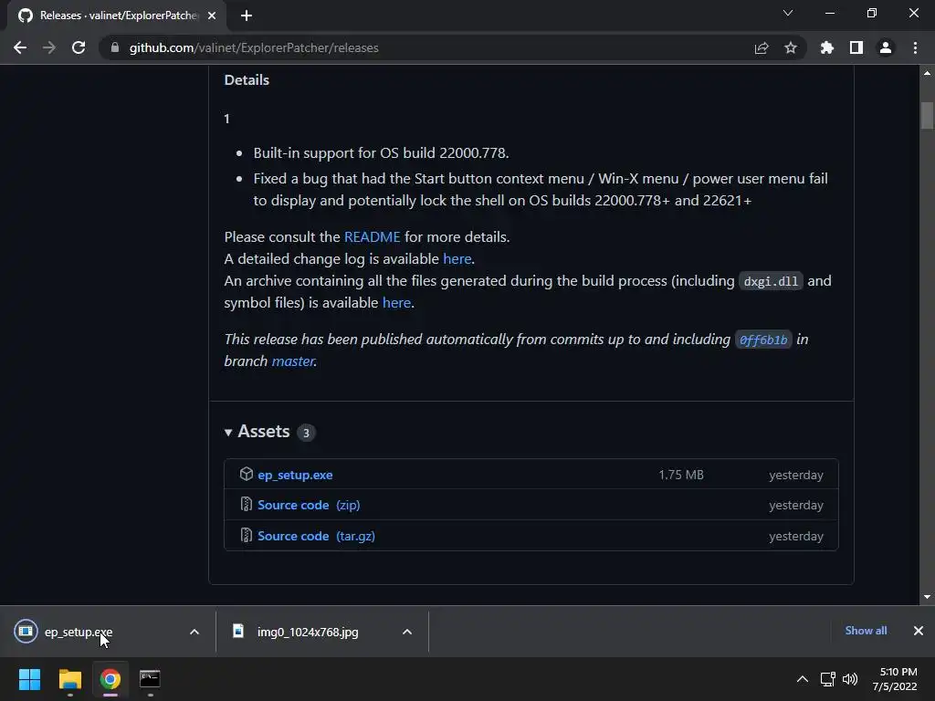The height and width of the screenshot is (701, 935).
Task: Click the zip file icon for Source code (zip)
Action: coord(247,504)
